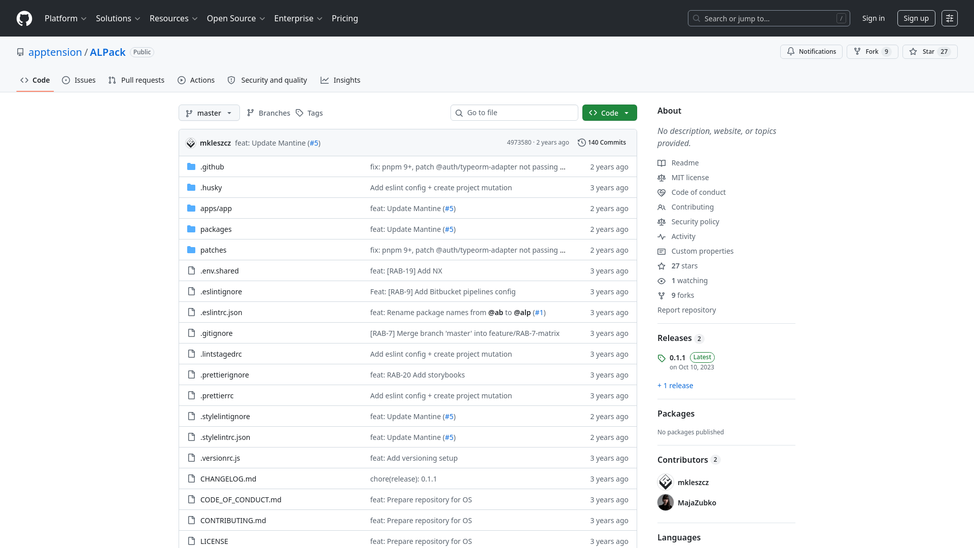974x548 pixels.
Task: Click the Notifications bell button
Action: [811, 52]
